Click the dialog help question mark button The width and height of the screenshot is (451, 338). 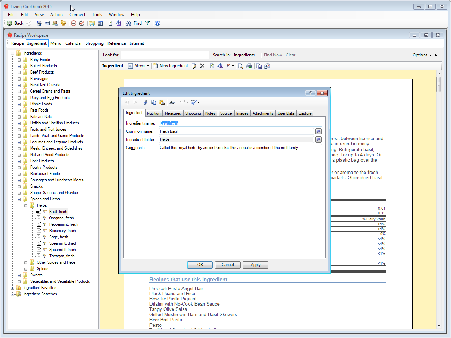(x=310, y=93)
